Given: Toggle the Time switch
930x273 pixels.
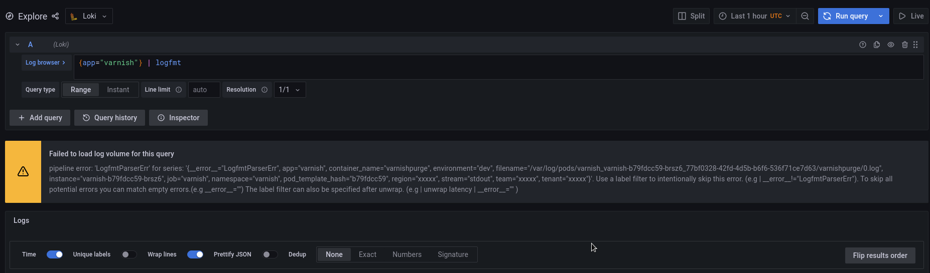Looking at the screenshot, I should (55, 254).
